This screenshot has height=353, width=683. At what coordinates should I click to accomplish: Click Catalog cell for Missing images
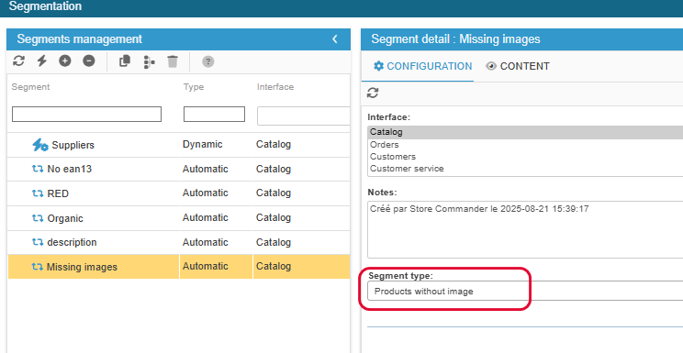pos(301,267)
